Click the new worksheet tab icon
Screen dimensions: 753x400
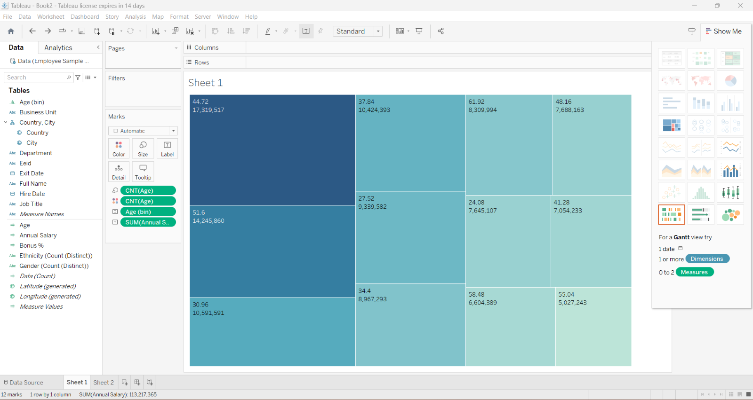125,383
